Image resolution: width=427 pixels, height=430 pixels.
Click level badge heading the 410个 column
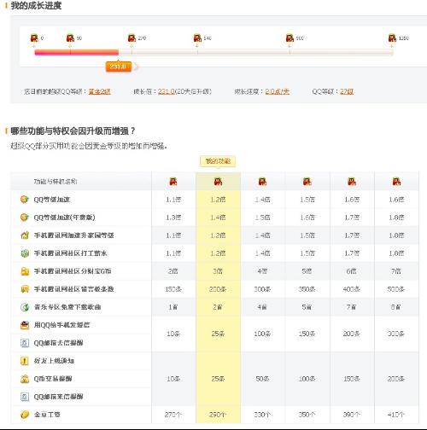(x=396, y=181)
